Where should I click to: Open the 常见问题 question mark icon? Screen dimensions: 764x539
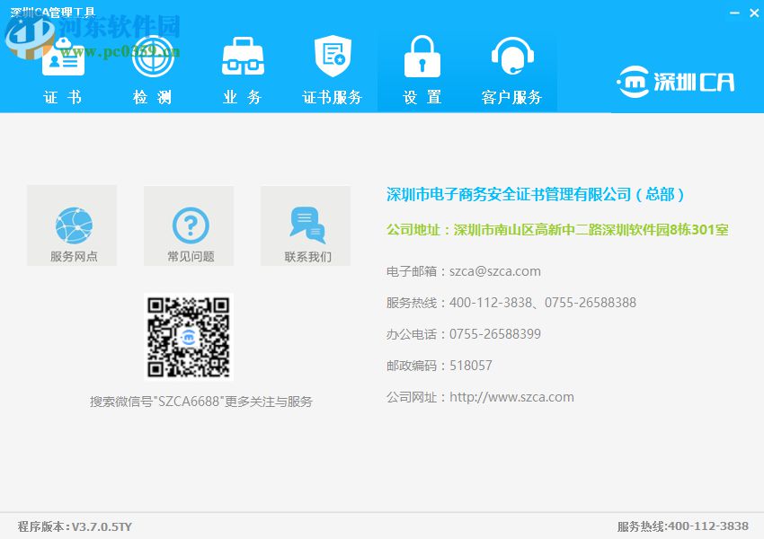[188, 225]
